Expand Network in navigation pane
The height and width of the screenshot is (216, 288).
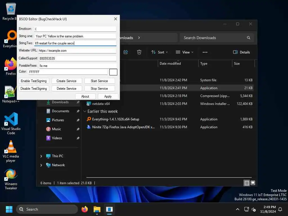pos(41,165)
